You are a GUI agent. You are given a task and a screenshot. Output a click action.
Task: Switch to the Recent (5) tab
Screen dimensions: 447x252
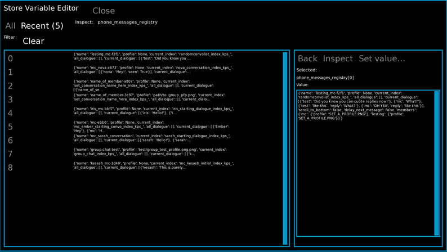[x=42, y=26]
